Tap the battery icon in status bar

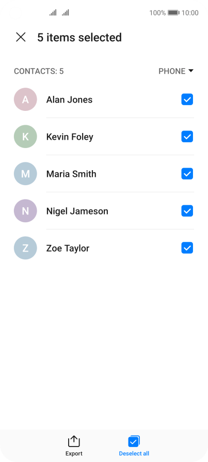click(x=173, y=13)
